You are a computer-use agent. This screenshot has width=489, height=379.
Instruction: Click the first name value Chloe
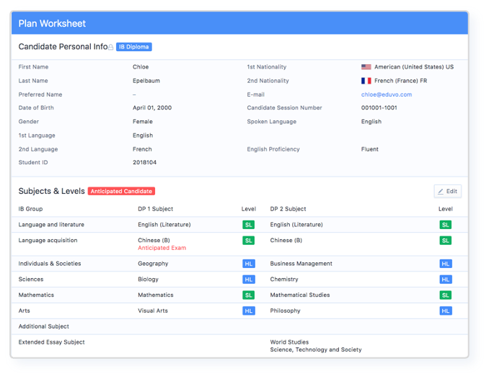(141, 67)
